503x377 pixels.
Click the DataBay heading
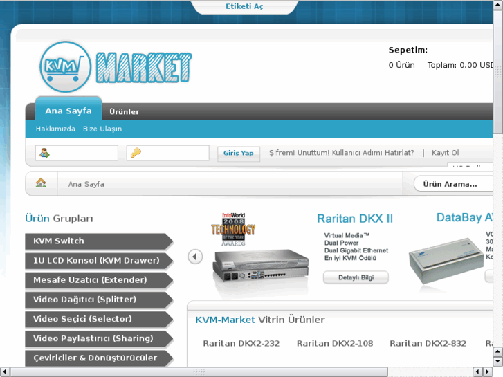[x=464, y=217]
